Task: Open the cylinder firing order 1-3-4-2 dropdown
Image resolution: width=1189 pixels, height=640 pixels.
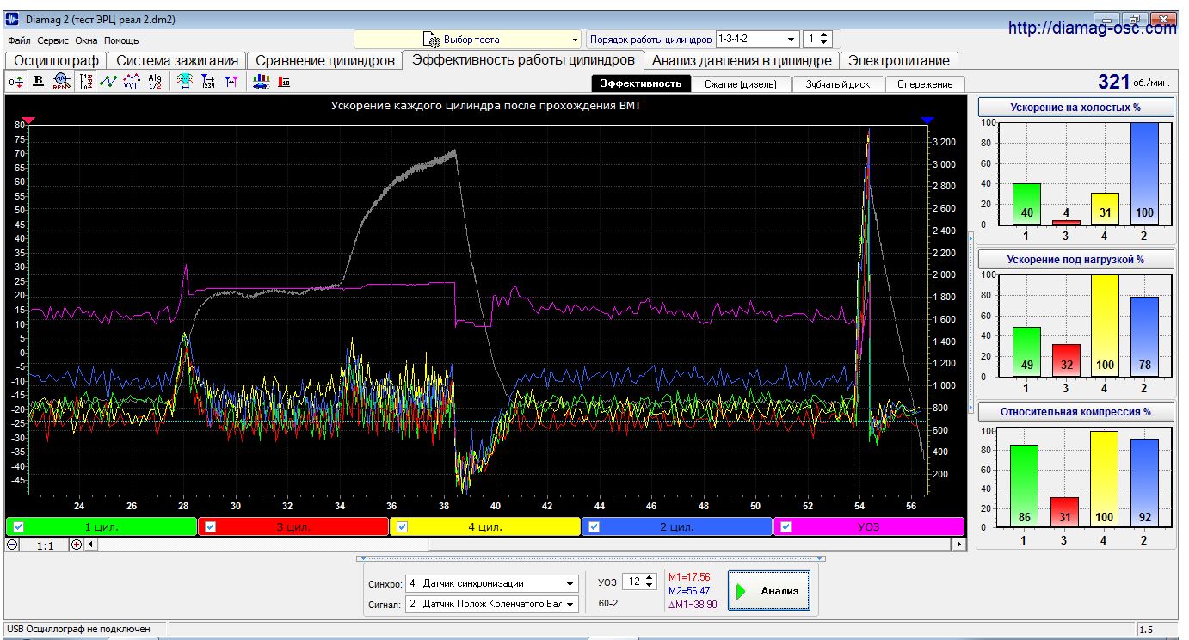Action: pyautogui.click(x=758, y=39)
